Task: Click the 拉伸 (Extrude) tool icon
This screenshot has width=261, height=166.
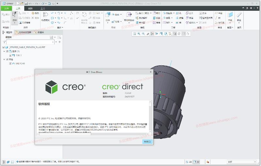Action: (x=108, y=16)
